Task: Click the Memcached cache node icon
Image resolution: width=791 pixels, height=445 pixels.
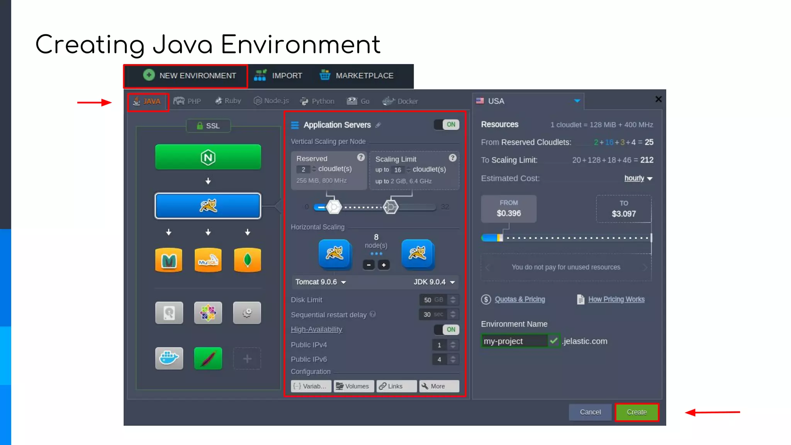Action: click(169, 260)
